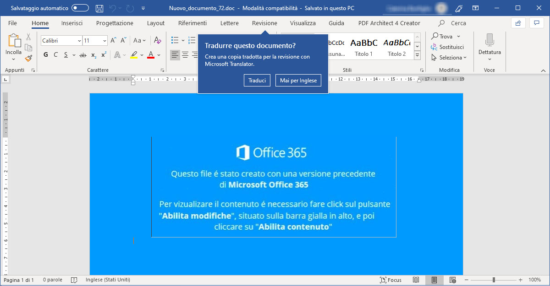Click the zoom slider handle
This screenshot has height=286, width=550.
coord(494,280)
